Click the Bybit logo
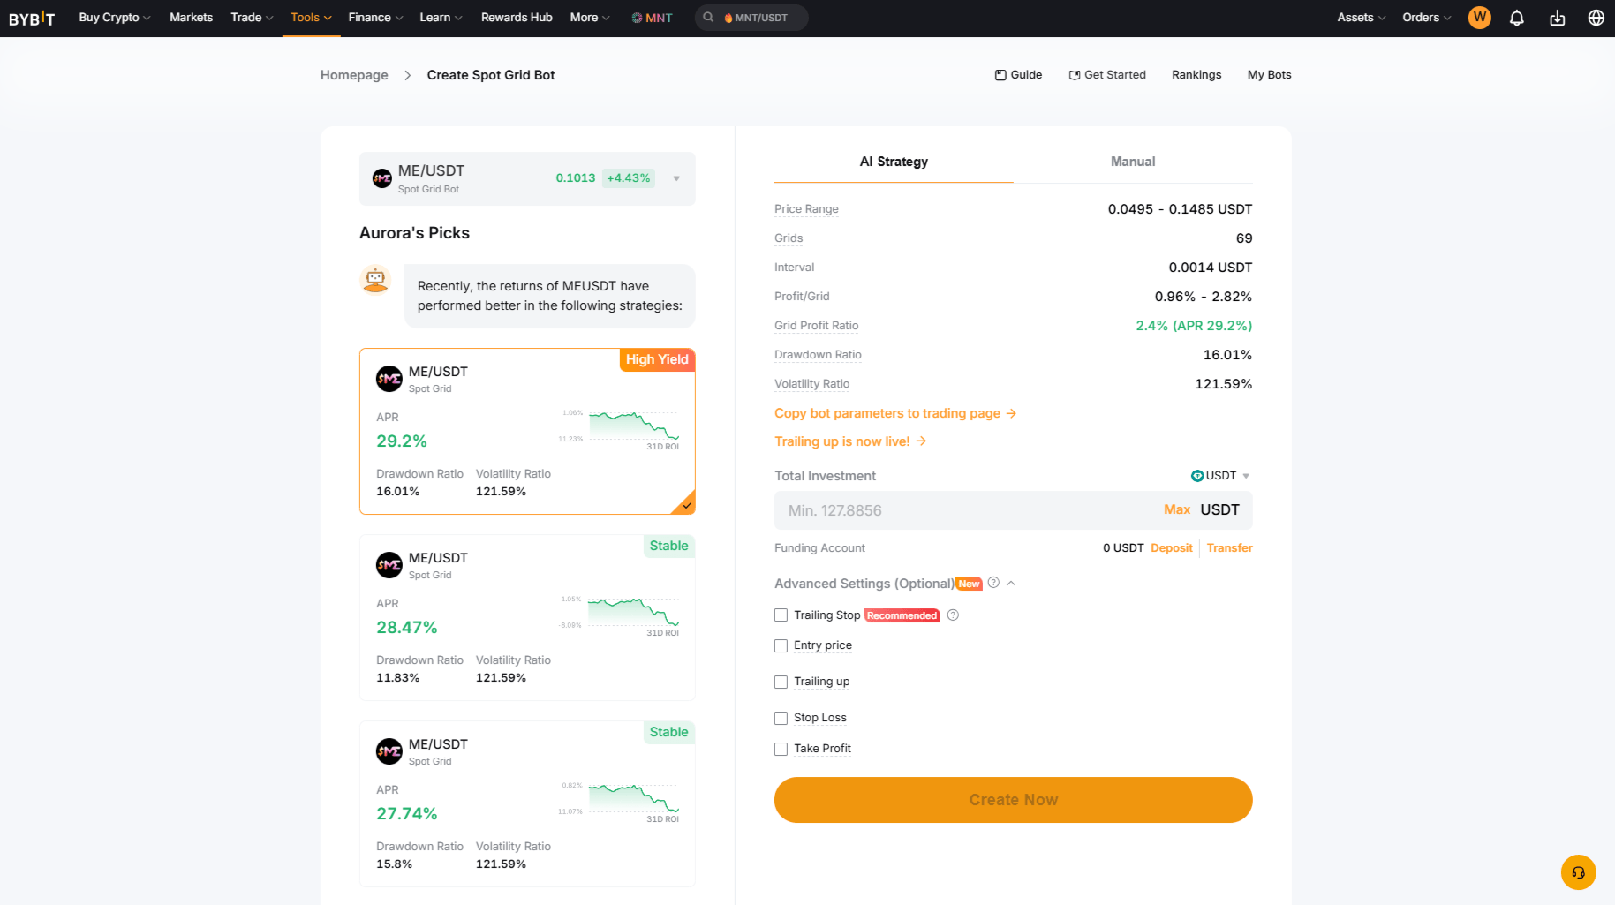Viewport: 1615px width, 905px height. click(32, 18)
